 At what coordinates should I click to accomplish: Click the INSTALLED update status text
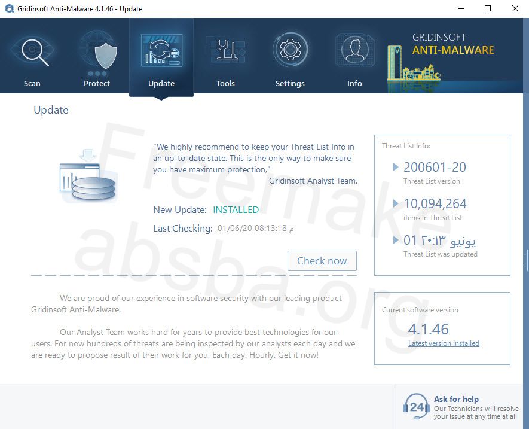point(236,210)
